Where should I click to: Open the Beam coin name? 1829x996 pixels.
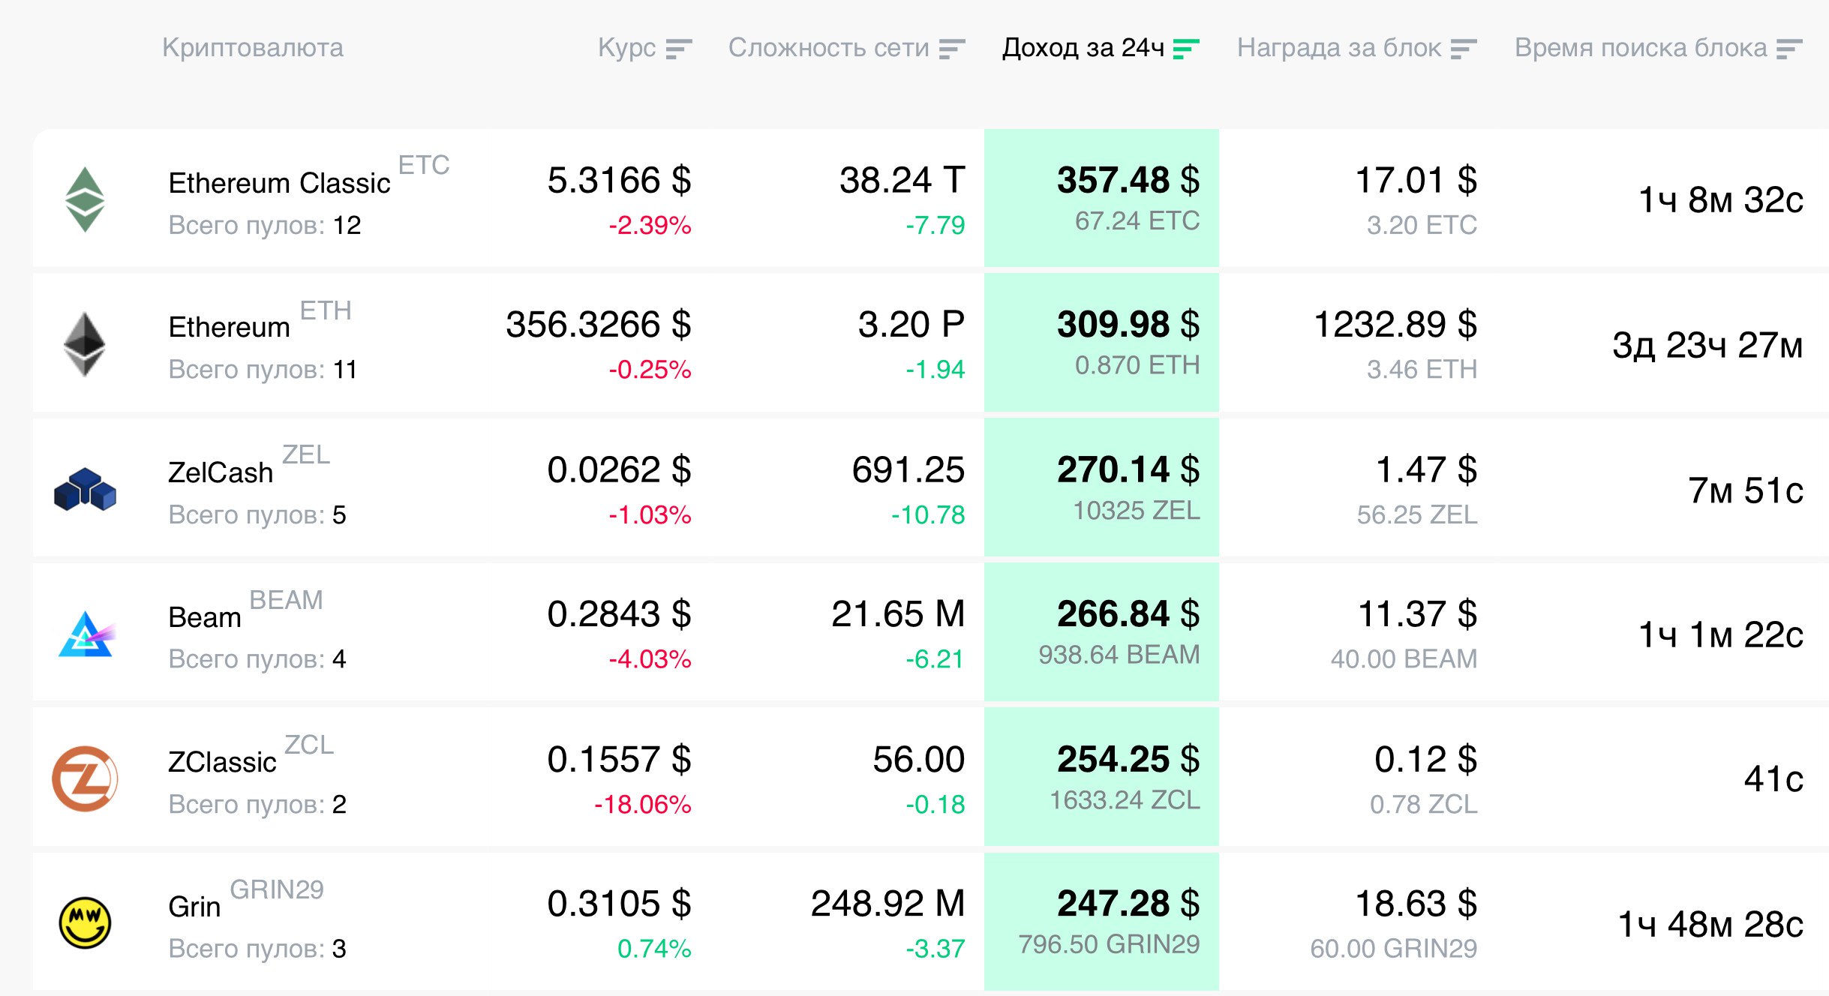click(x=205, y=617)
